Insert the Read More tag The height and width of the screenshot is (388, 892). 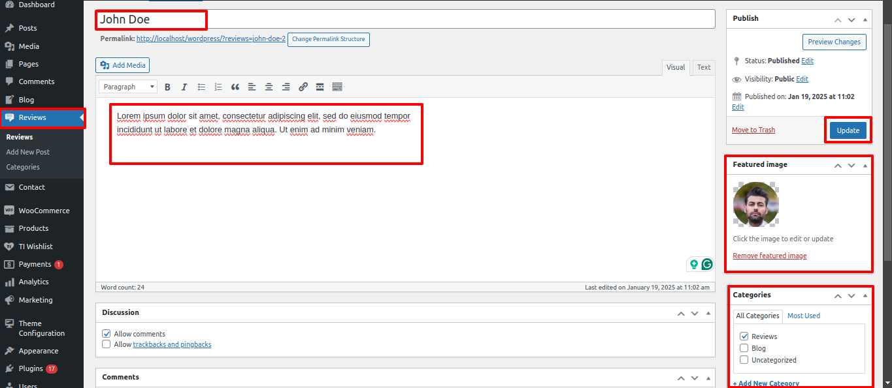click(x=320, y=87)
